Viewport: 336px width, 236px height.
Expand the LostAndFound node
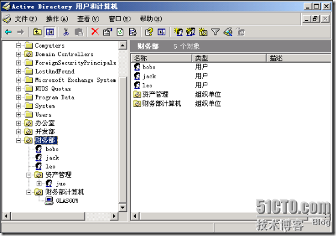click(19, 72)
